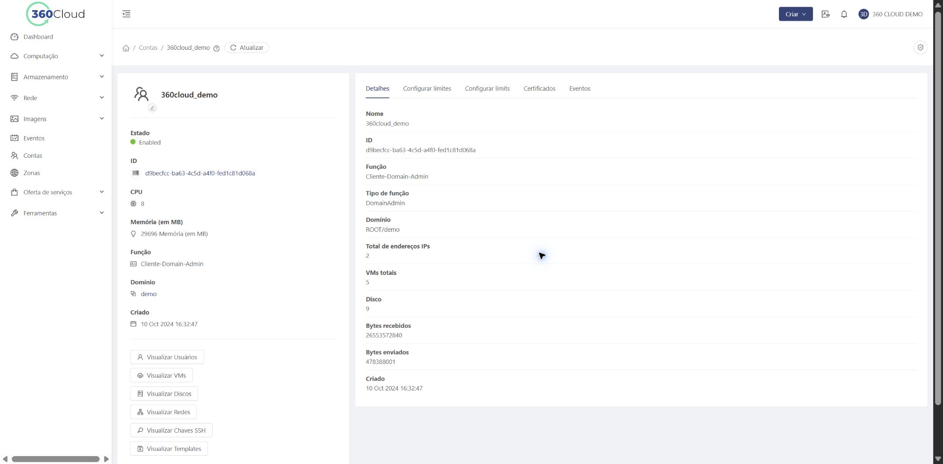The height and width of the screenshot is (464, 943).
Task: Open the demo domain link
Action: [149, 294]
